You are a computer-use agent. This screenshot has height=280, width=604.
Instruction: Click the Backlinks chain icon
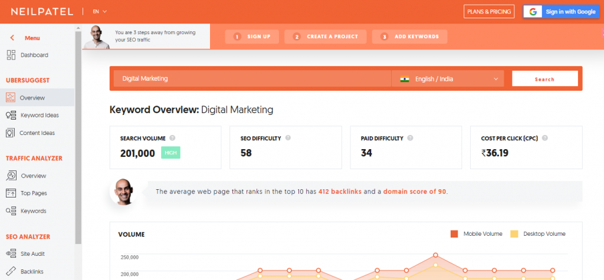tap(11, 271)
